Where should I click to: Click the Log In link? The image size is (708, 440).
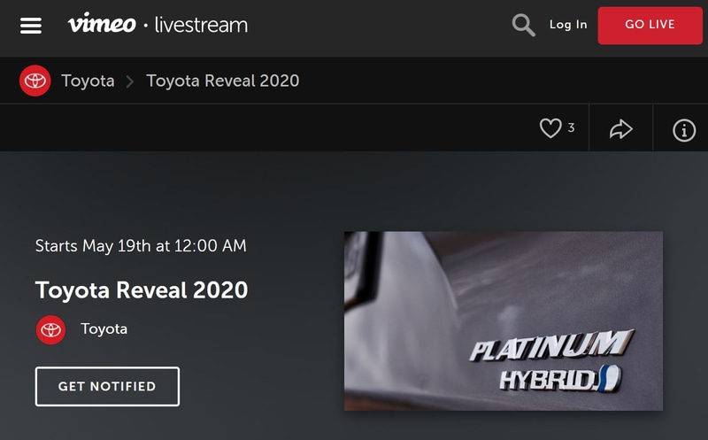pyautogui.click(x=568, y=25)
